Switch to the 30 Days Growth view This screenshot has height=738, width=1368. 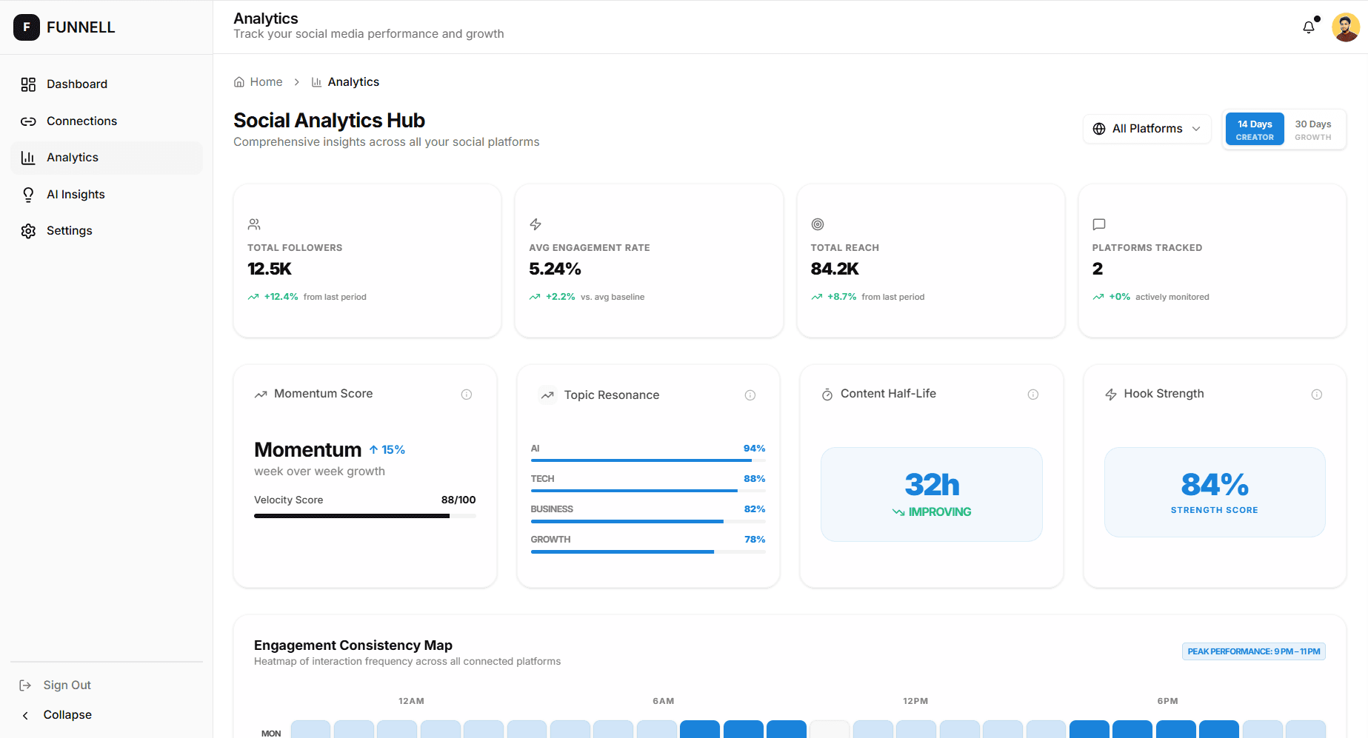tap(1313, 129)
